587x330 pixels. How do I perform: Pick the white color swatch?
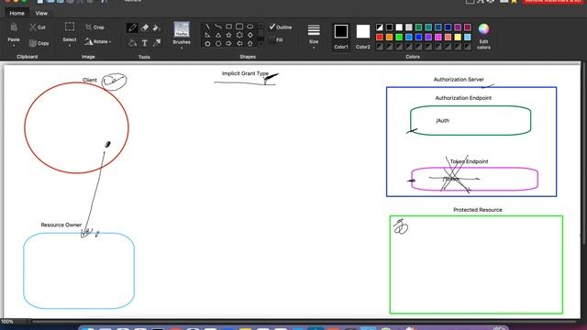click(399, 27)
